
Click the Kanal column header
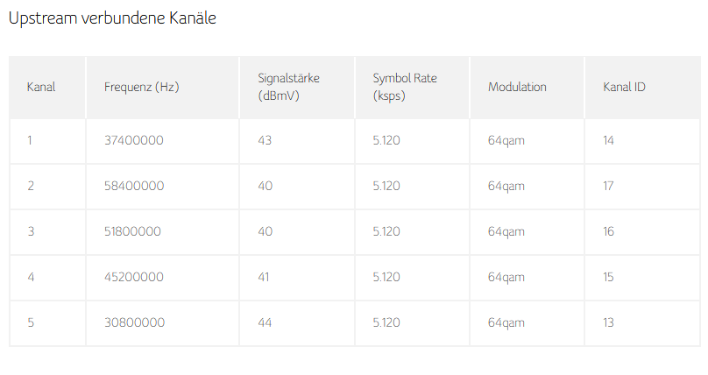pos(41,87)
